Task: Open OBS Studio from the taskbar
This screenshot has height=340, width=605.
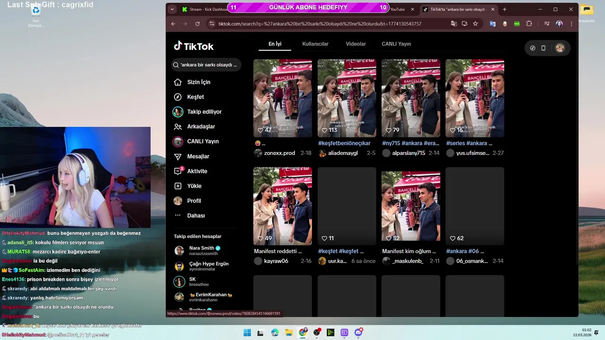Action: [x=317, y=332]
